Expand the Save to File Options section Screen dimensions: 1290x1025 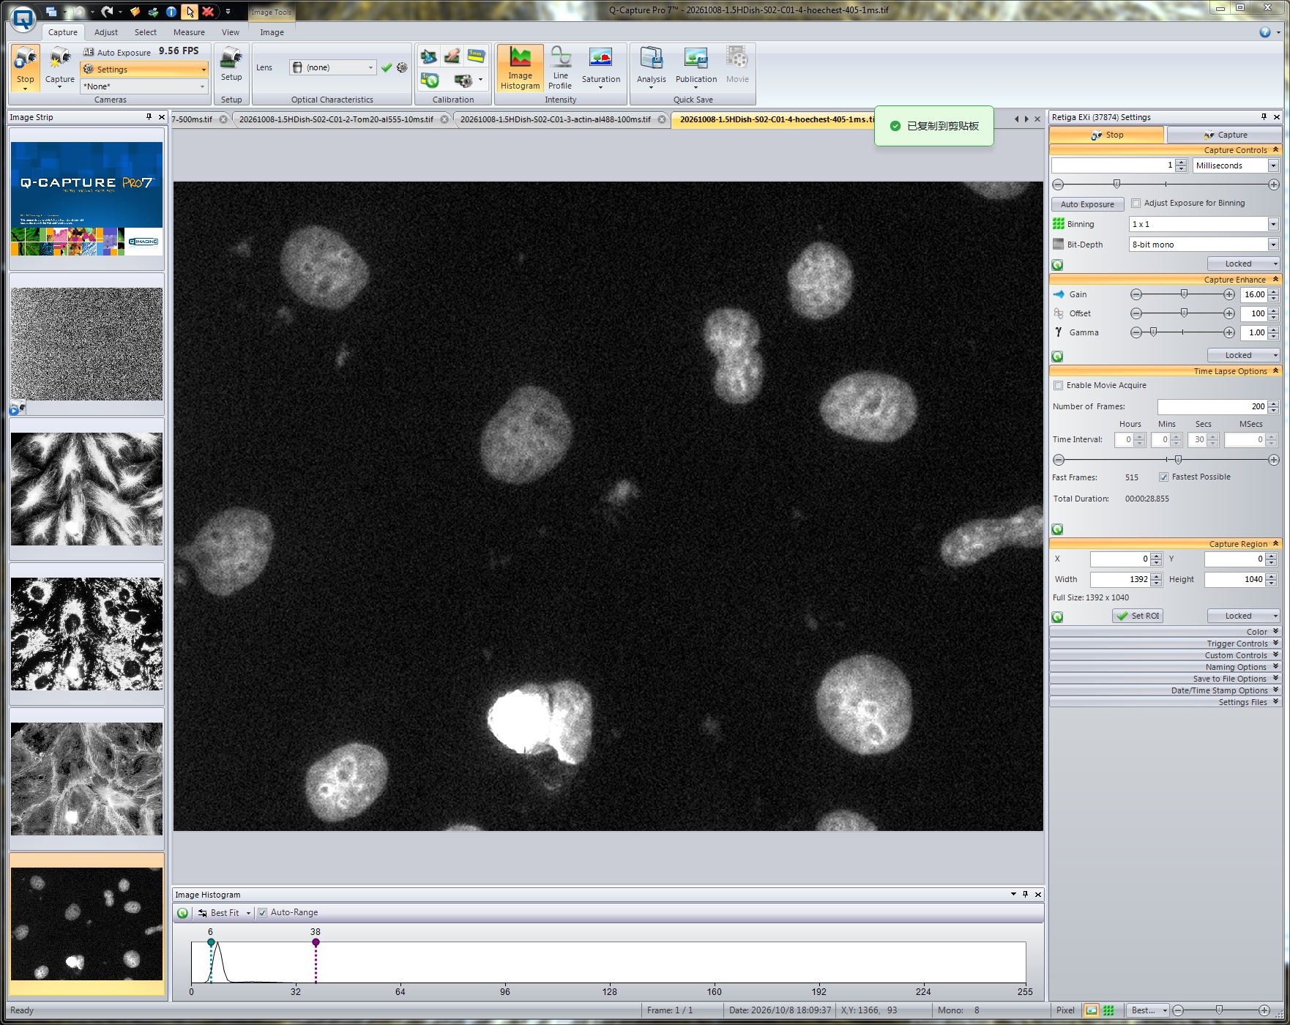[x=1165, y=679]
